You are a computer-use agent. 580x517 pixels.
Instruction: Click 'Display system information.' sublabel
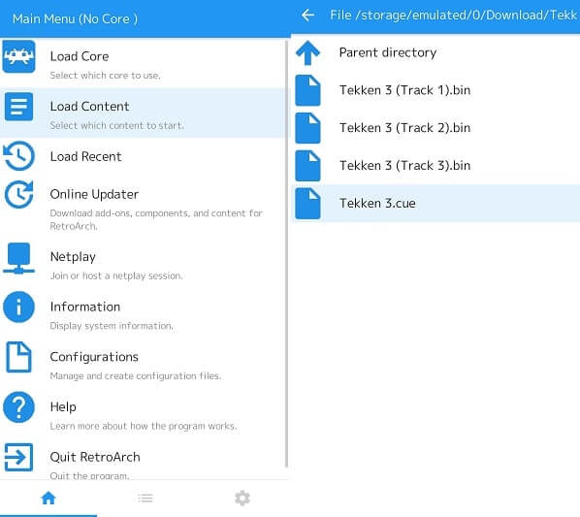[x=112, y=326]
